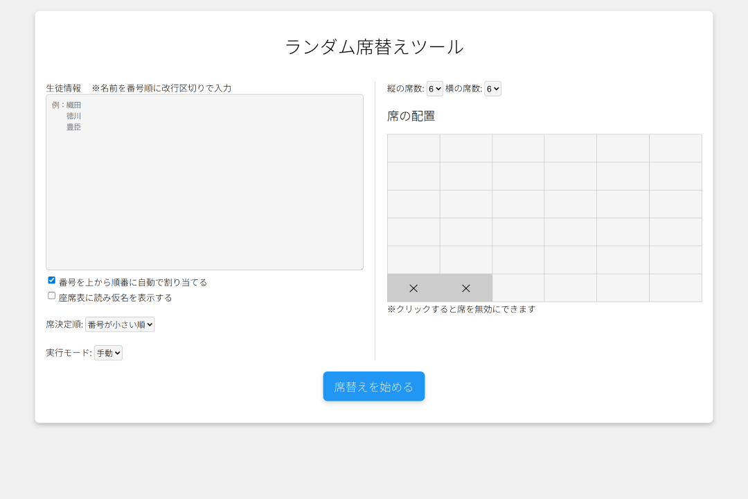Re-enable the leftmost disabled × seat
Image resolution: width=748 pixels, height=499 pixels.
click(413, 287)
